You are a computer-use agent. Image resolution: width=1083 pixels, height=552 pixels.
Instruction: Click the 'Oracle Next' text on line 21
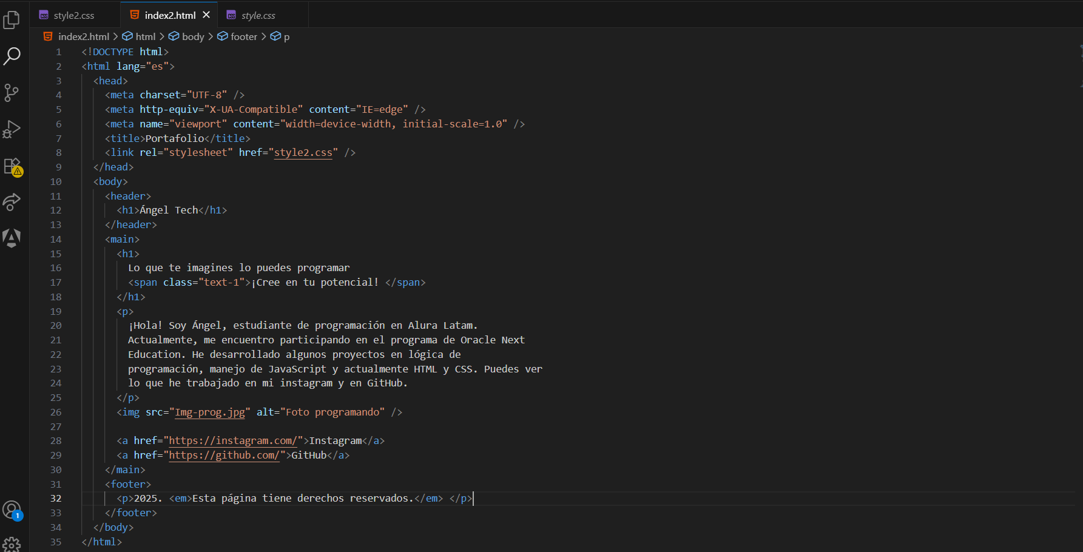click(493, 340)
